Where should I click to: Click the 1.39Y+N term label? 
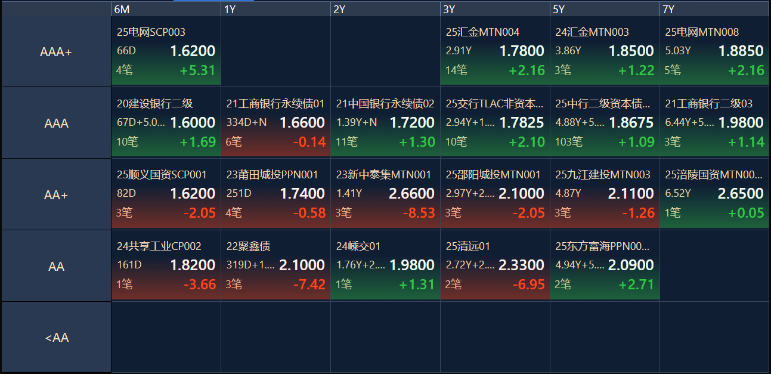357,122
